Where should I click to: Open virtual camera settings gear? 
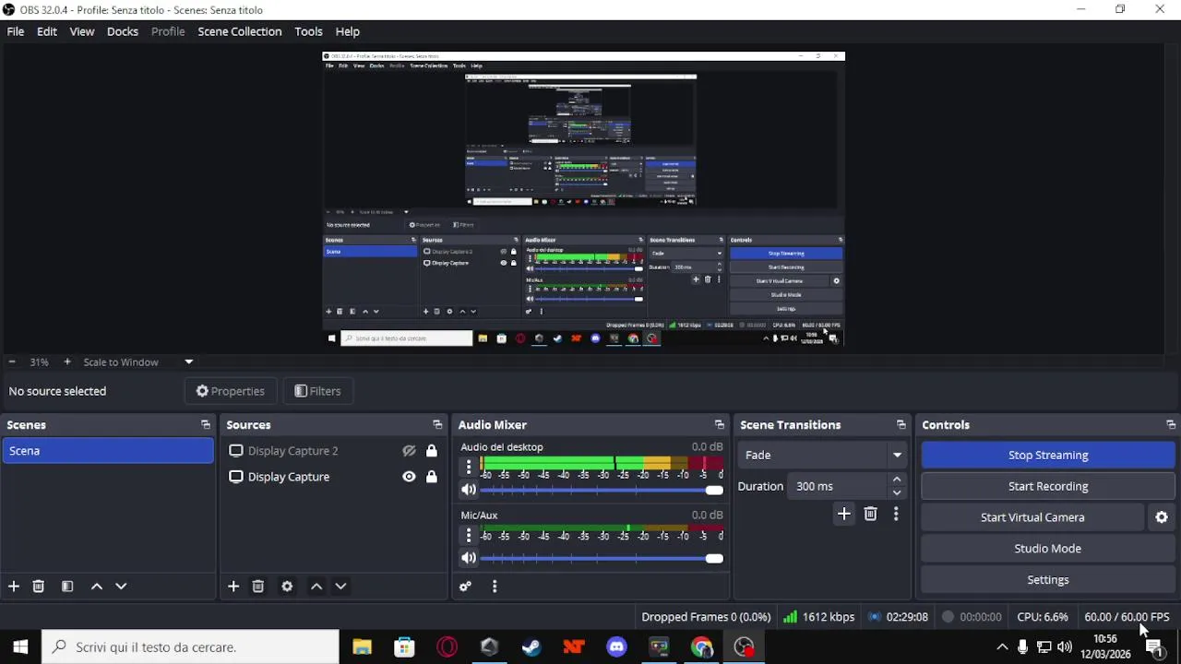1162,517
